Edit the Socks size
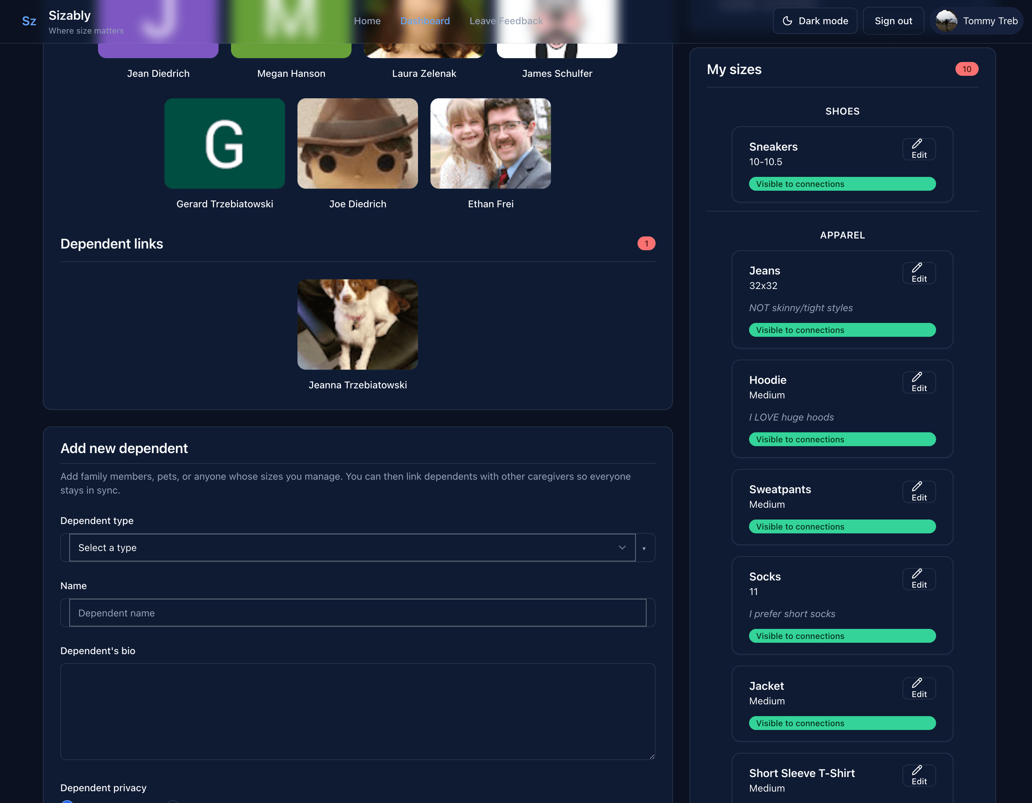Image resolution: width=1032 pixels, height=803 pixels. coord(919,579)
